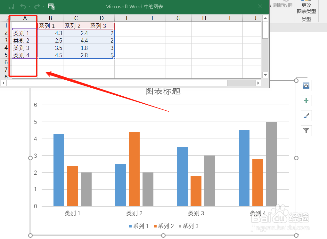Select column H header
The image size is (327, 239).
(204, 18)
